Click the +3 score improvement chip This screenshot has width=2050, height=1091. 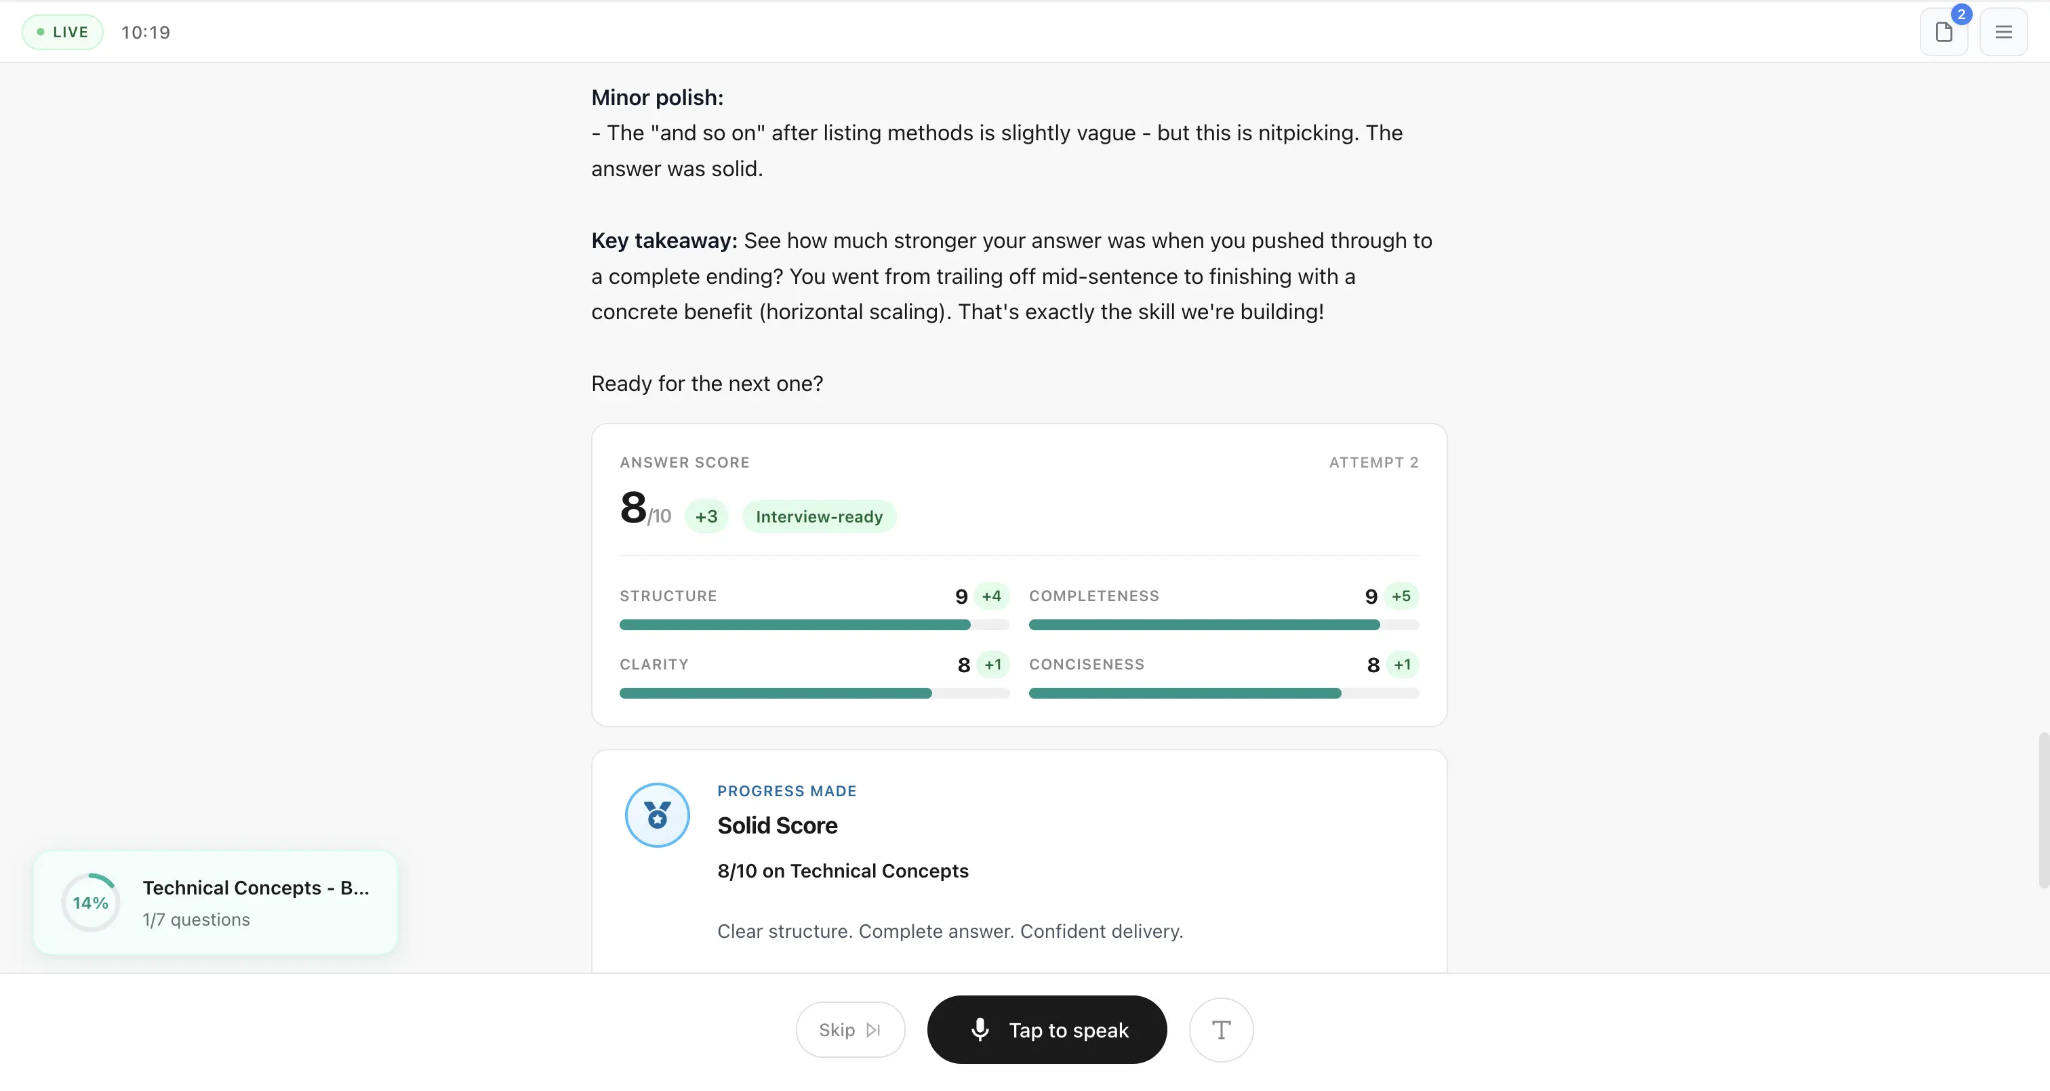(x=705, y=516)
